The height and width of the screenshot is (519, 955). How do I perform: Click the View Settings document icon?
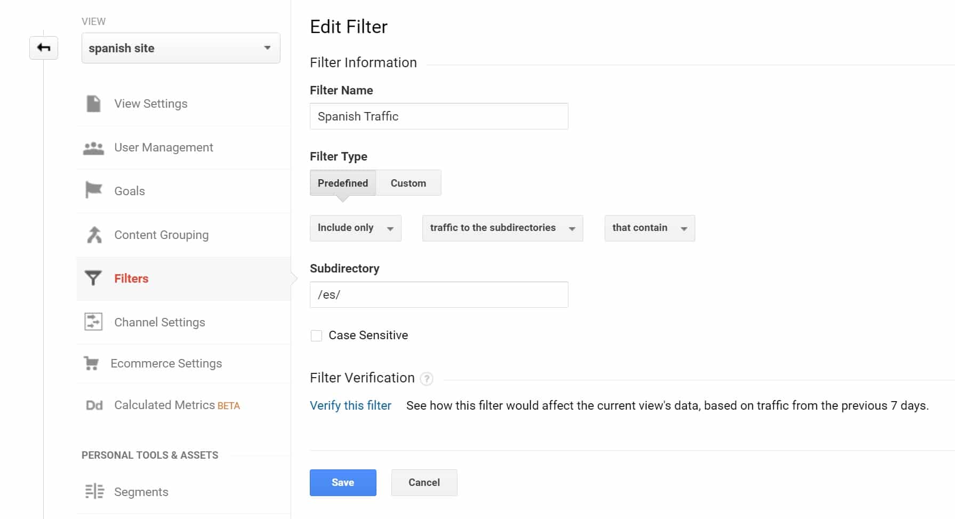point(94,103)
